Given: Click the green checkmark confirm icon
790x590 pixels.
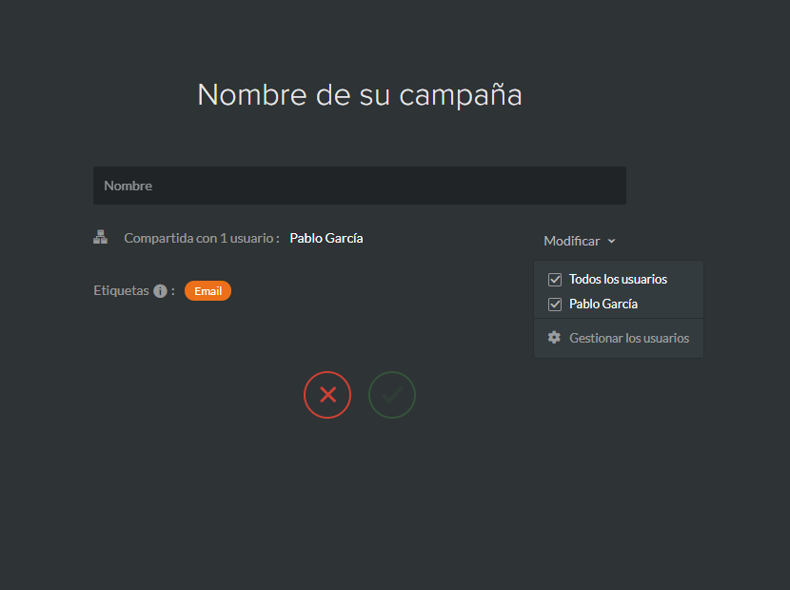Looking at the screenshot, I should click(392, 395).
